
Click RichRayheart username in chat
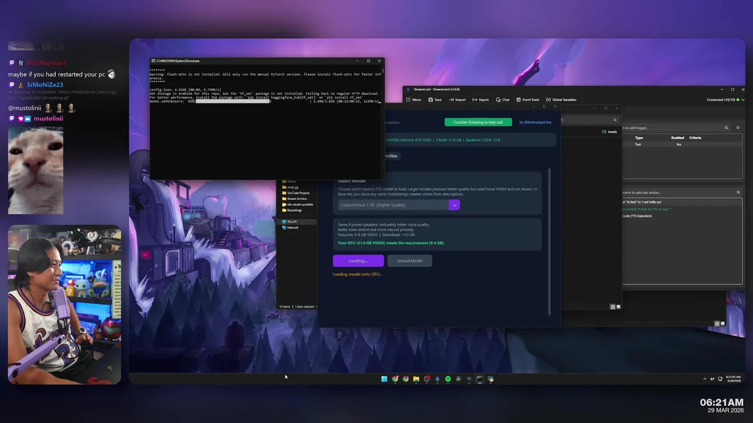pos(46,63)
